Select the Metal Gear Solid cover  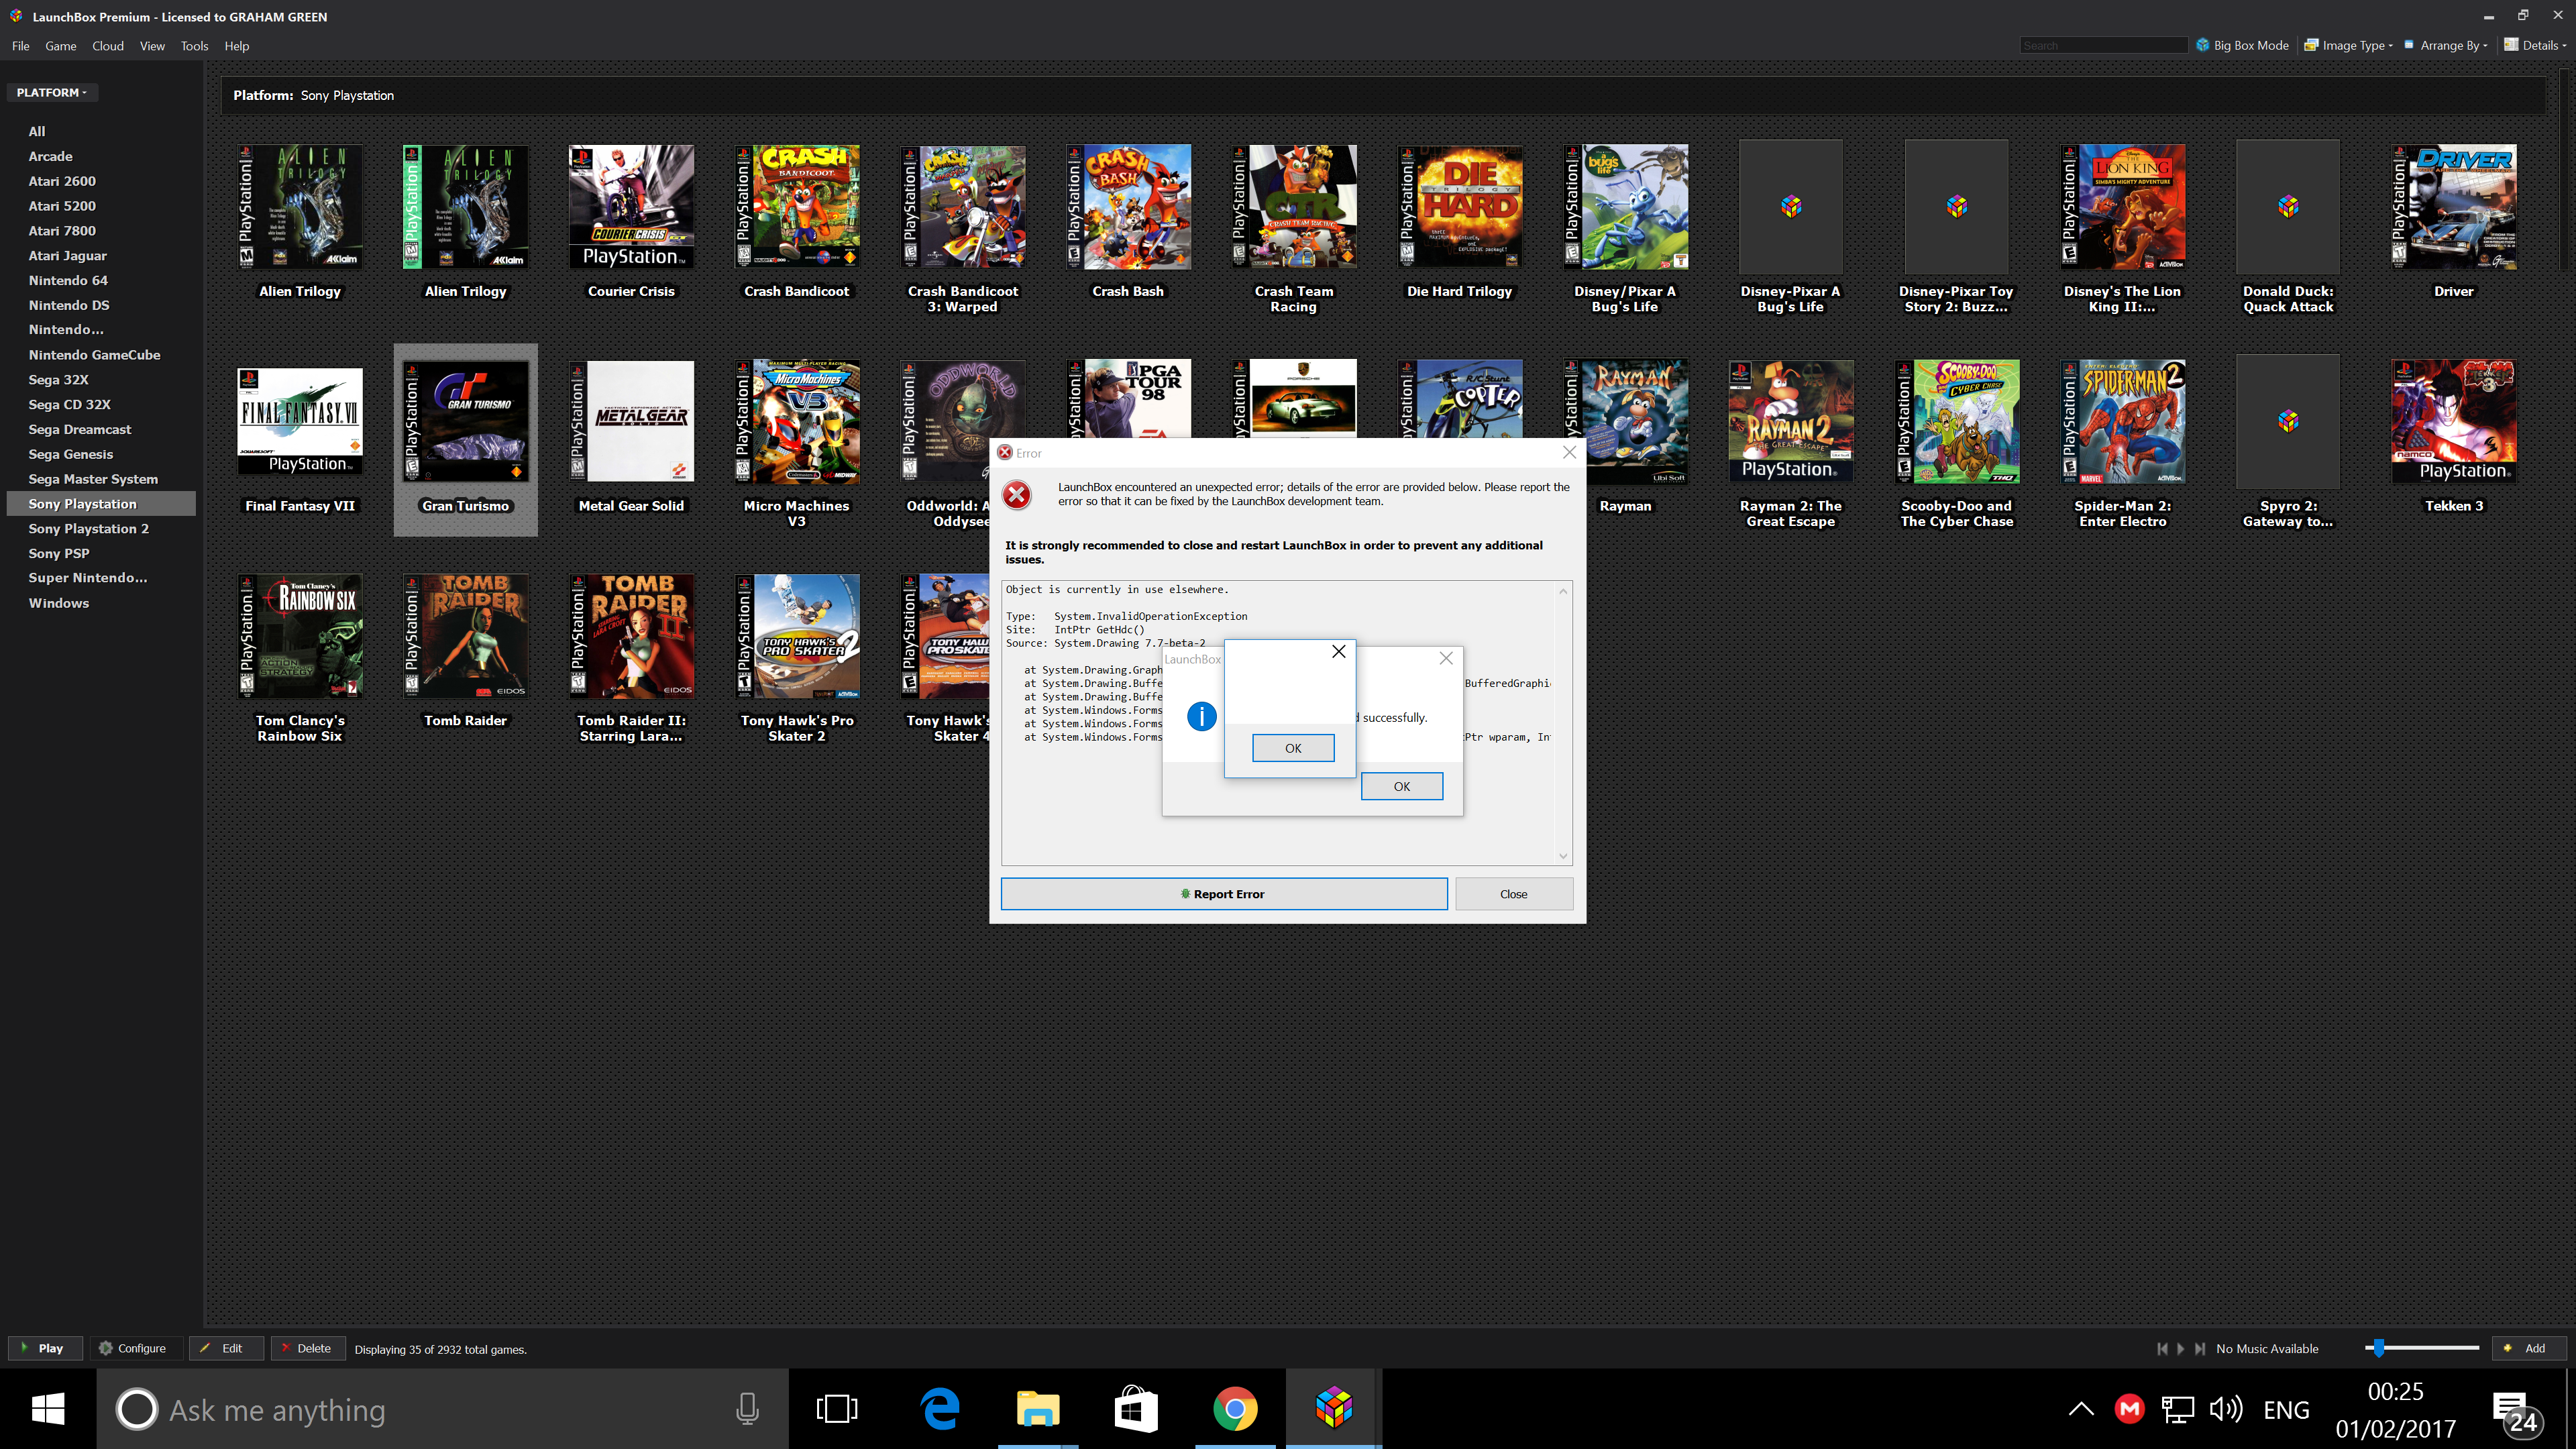pos(631,422)
